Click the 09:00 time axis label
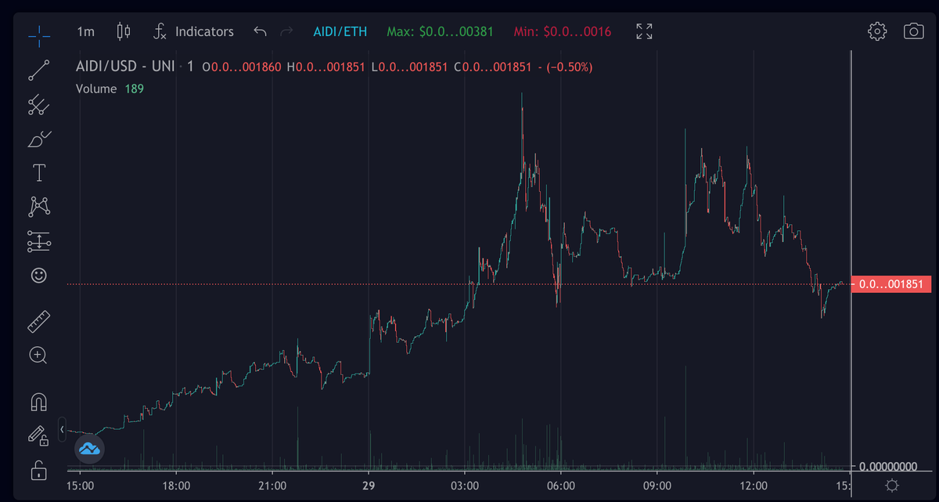939x502 pixels. coord(657,486)
